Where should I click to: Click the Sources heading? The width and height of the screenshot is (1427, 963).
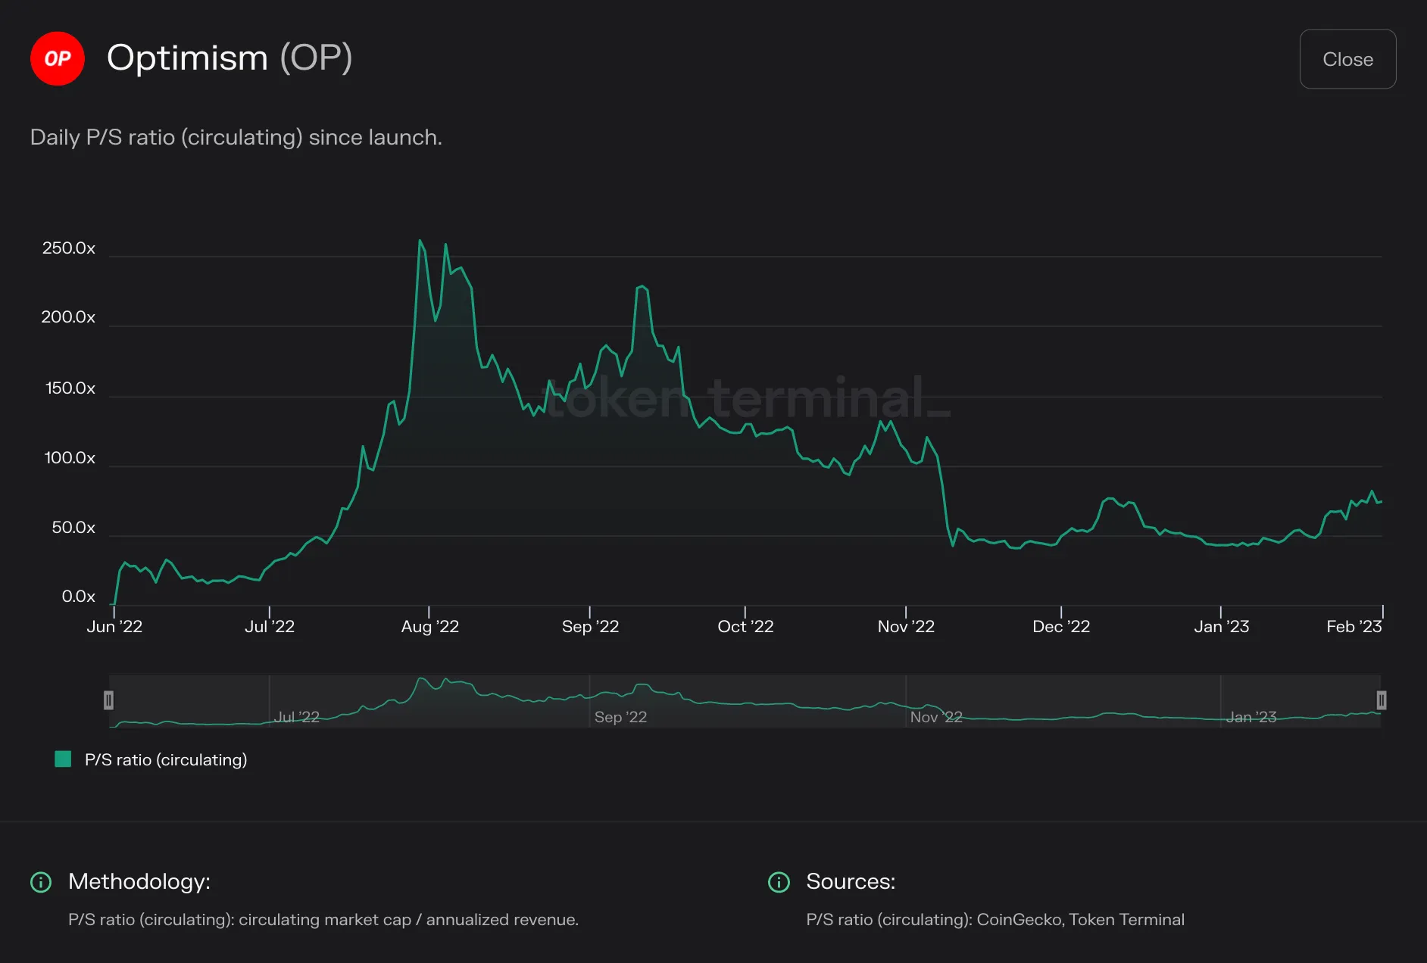(x=851, y=881)
